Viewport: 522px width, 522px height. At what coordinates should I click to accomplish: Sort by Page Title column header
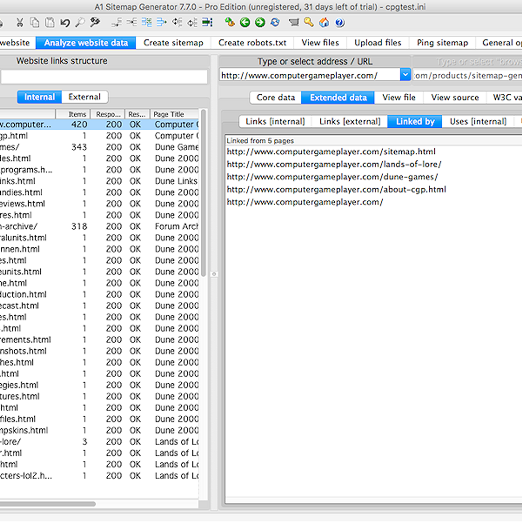pos(175,114)
